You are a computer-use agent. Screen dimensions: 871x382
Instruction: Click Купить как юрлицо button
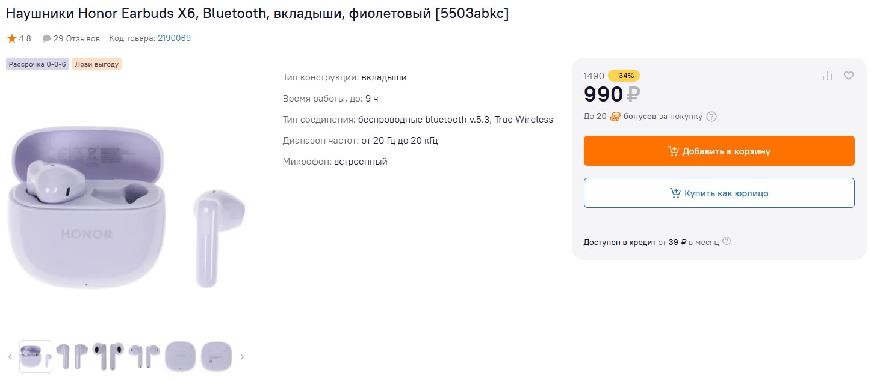click(719, 193)
